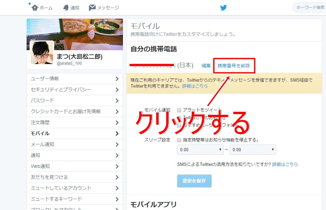Click chevron next to クレジットカードとお届け先情報 row
Image resolution: width=326 pixels, height=210 pixels.
click(x=117, y=112)
